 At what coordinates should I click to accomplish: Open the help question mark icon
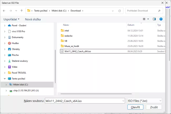click(161, 19)
